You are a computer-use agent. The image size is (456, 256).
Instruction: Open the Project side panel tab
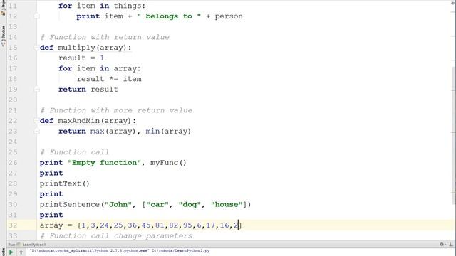pos(3,8)
